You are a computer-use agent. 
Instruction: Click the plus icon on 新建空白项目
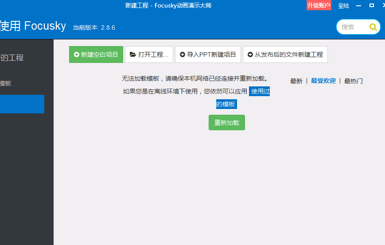[x=76, y=54]
